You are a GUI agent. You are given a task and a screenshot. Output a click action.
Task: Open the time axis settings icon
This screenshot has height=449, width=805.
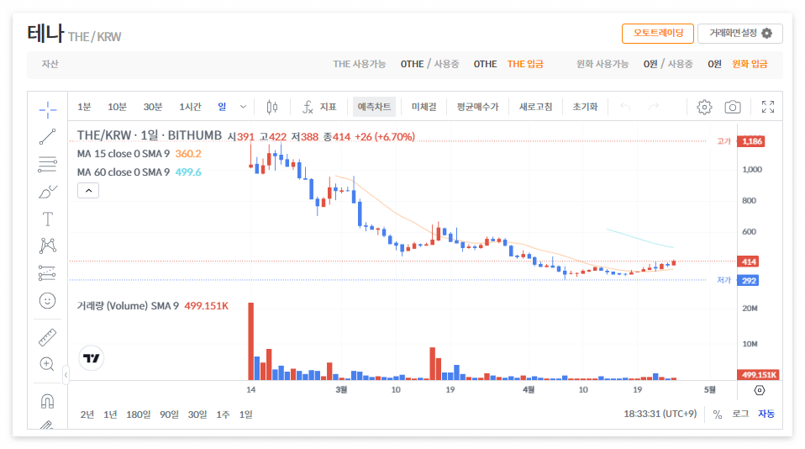760,390
